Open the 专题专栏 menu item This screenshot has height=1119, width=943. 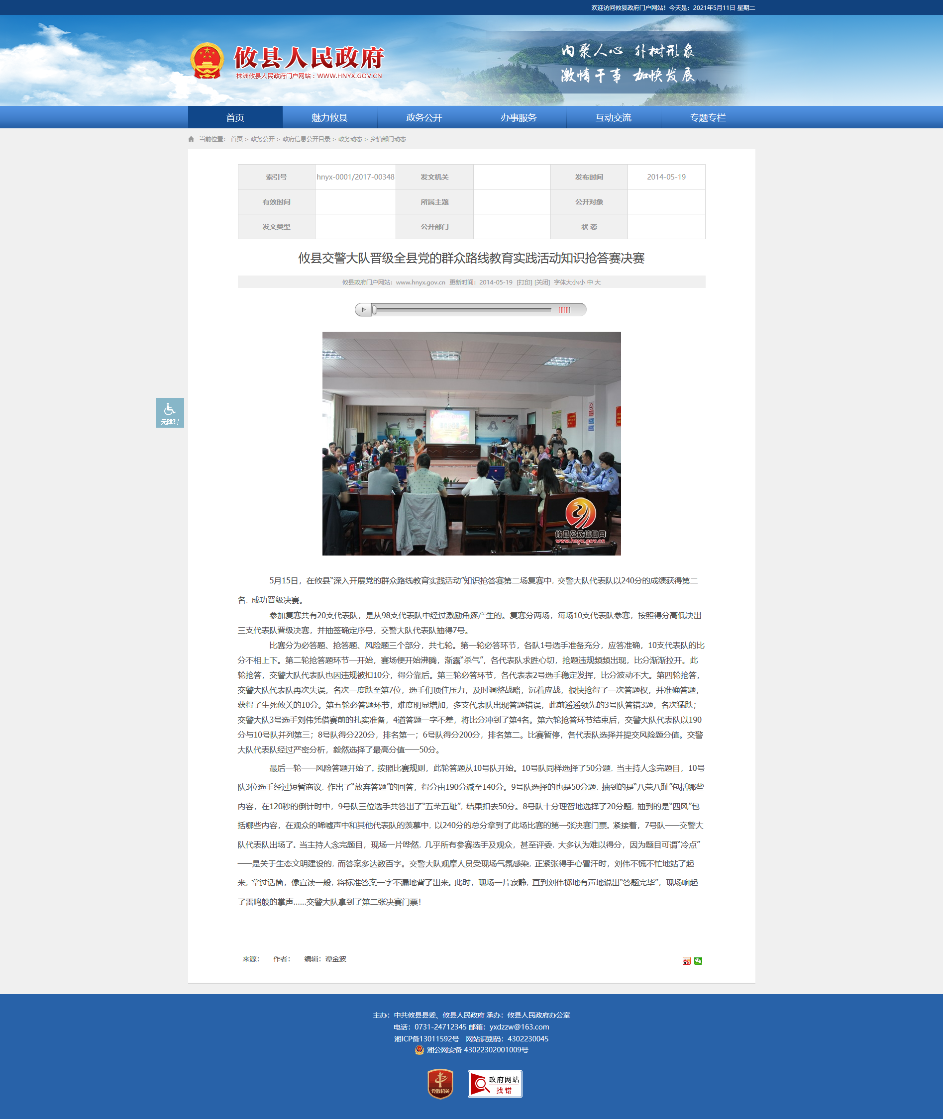tap(707, 117)
